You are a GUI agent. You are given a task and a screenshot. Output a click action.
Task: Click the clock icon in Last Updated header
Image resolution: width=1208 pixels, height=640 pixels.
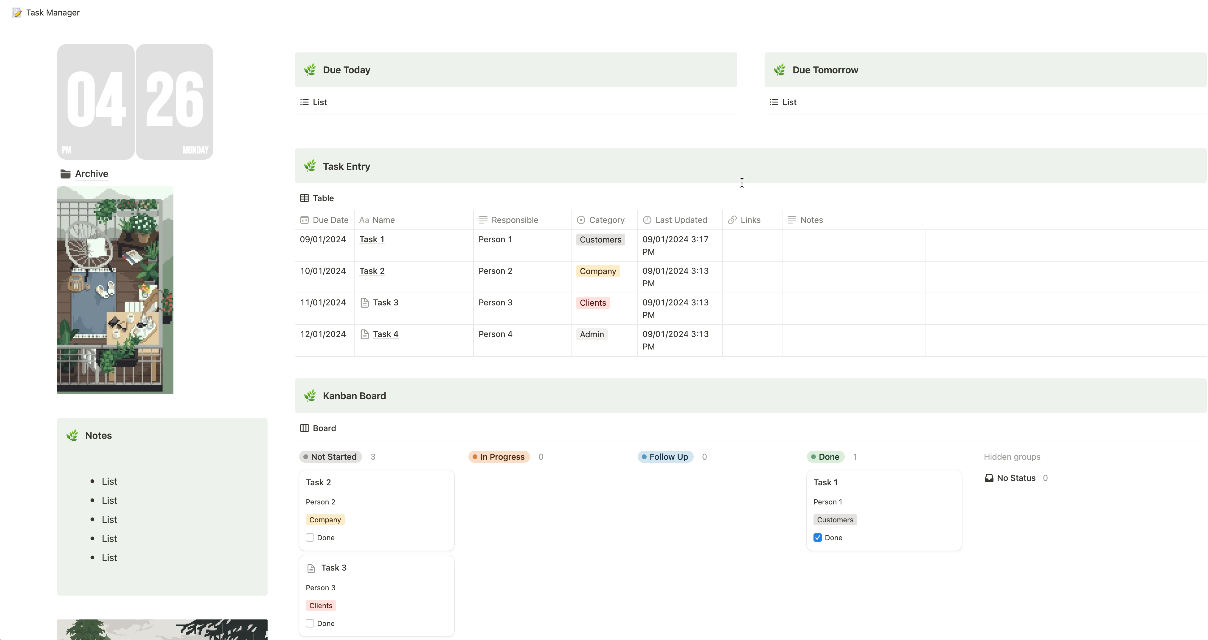(647, 220)
